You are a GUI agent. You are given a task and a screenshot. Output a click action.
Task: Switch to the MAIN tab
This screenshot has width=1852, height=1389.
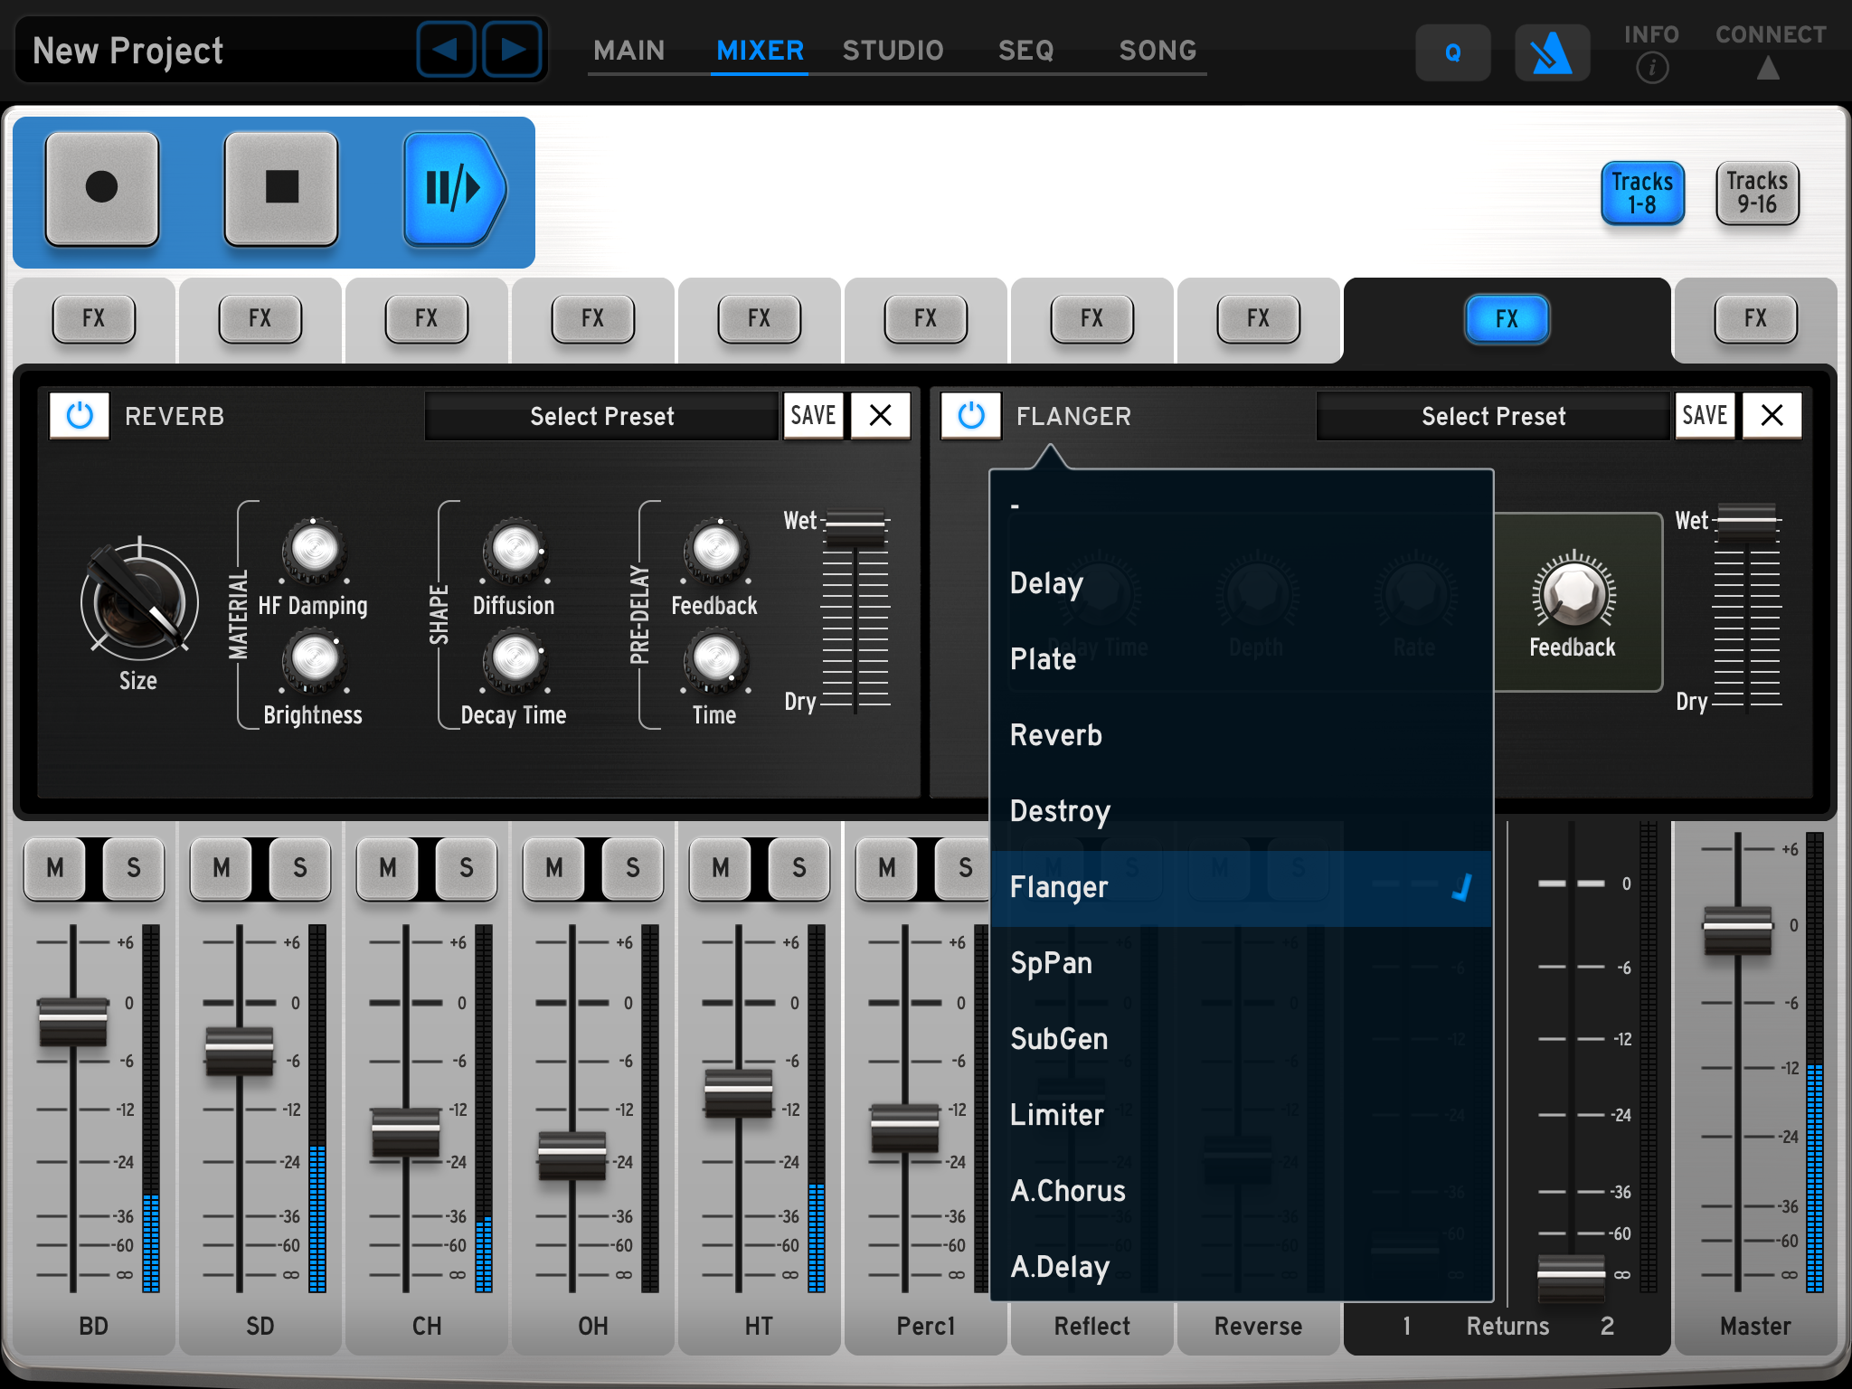coord(629,51)
